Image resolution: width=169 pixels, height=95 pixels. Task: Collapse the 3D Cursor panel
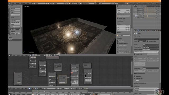pyautogui.click(x=118, y=21)
